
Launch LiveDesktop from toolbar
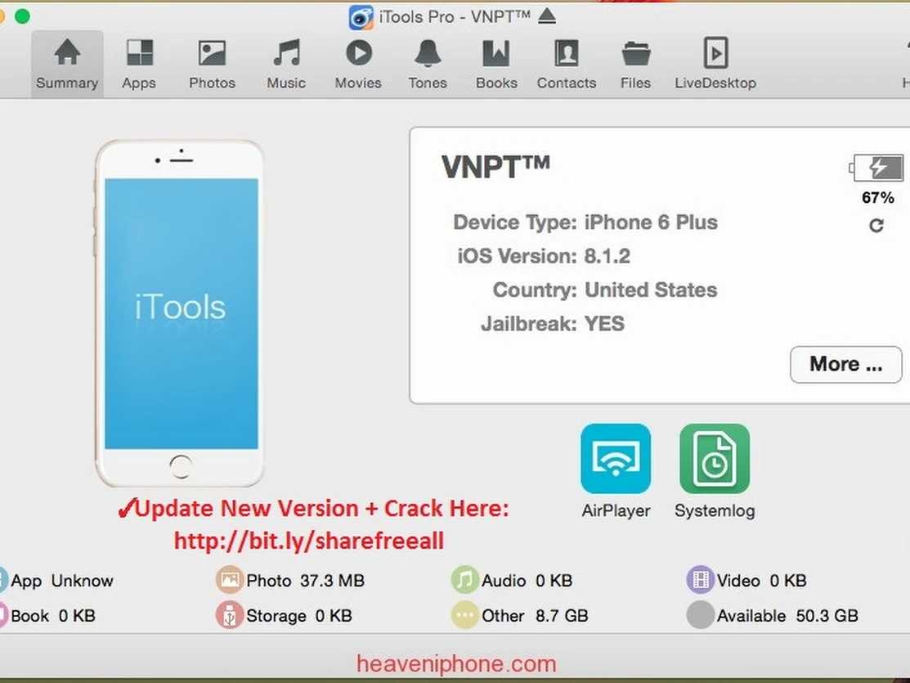pos(715,64)
